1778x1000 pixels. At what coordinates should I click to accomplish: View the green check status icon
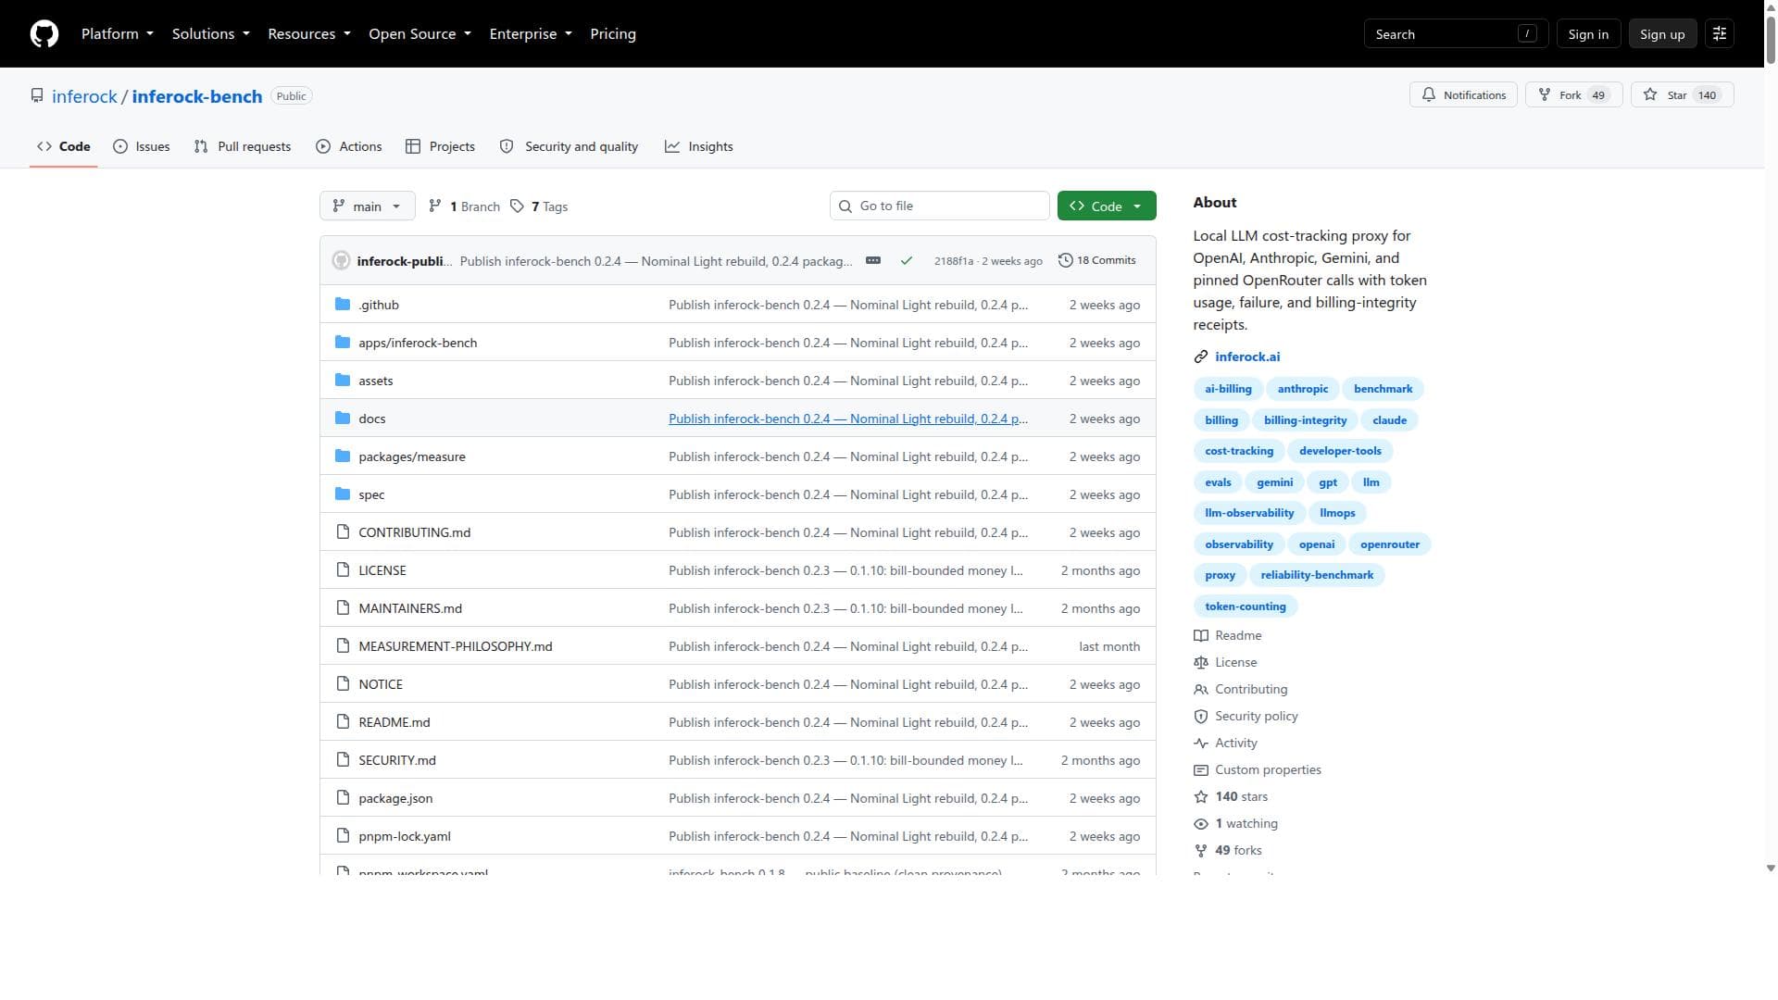point(907,261)
